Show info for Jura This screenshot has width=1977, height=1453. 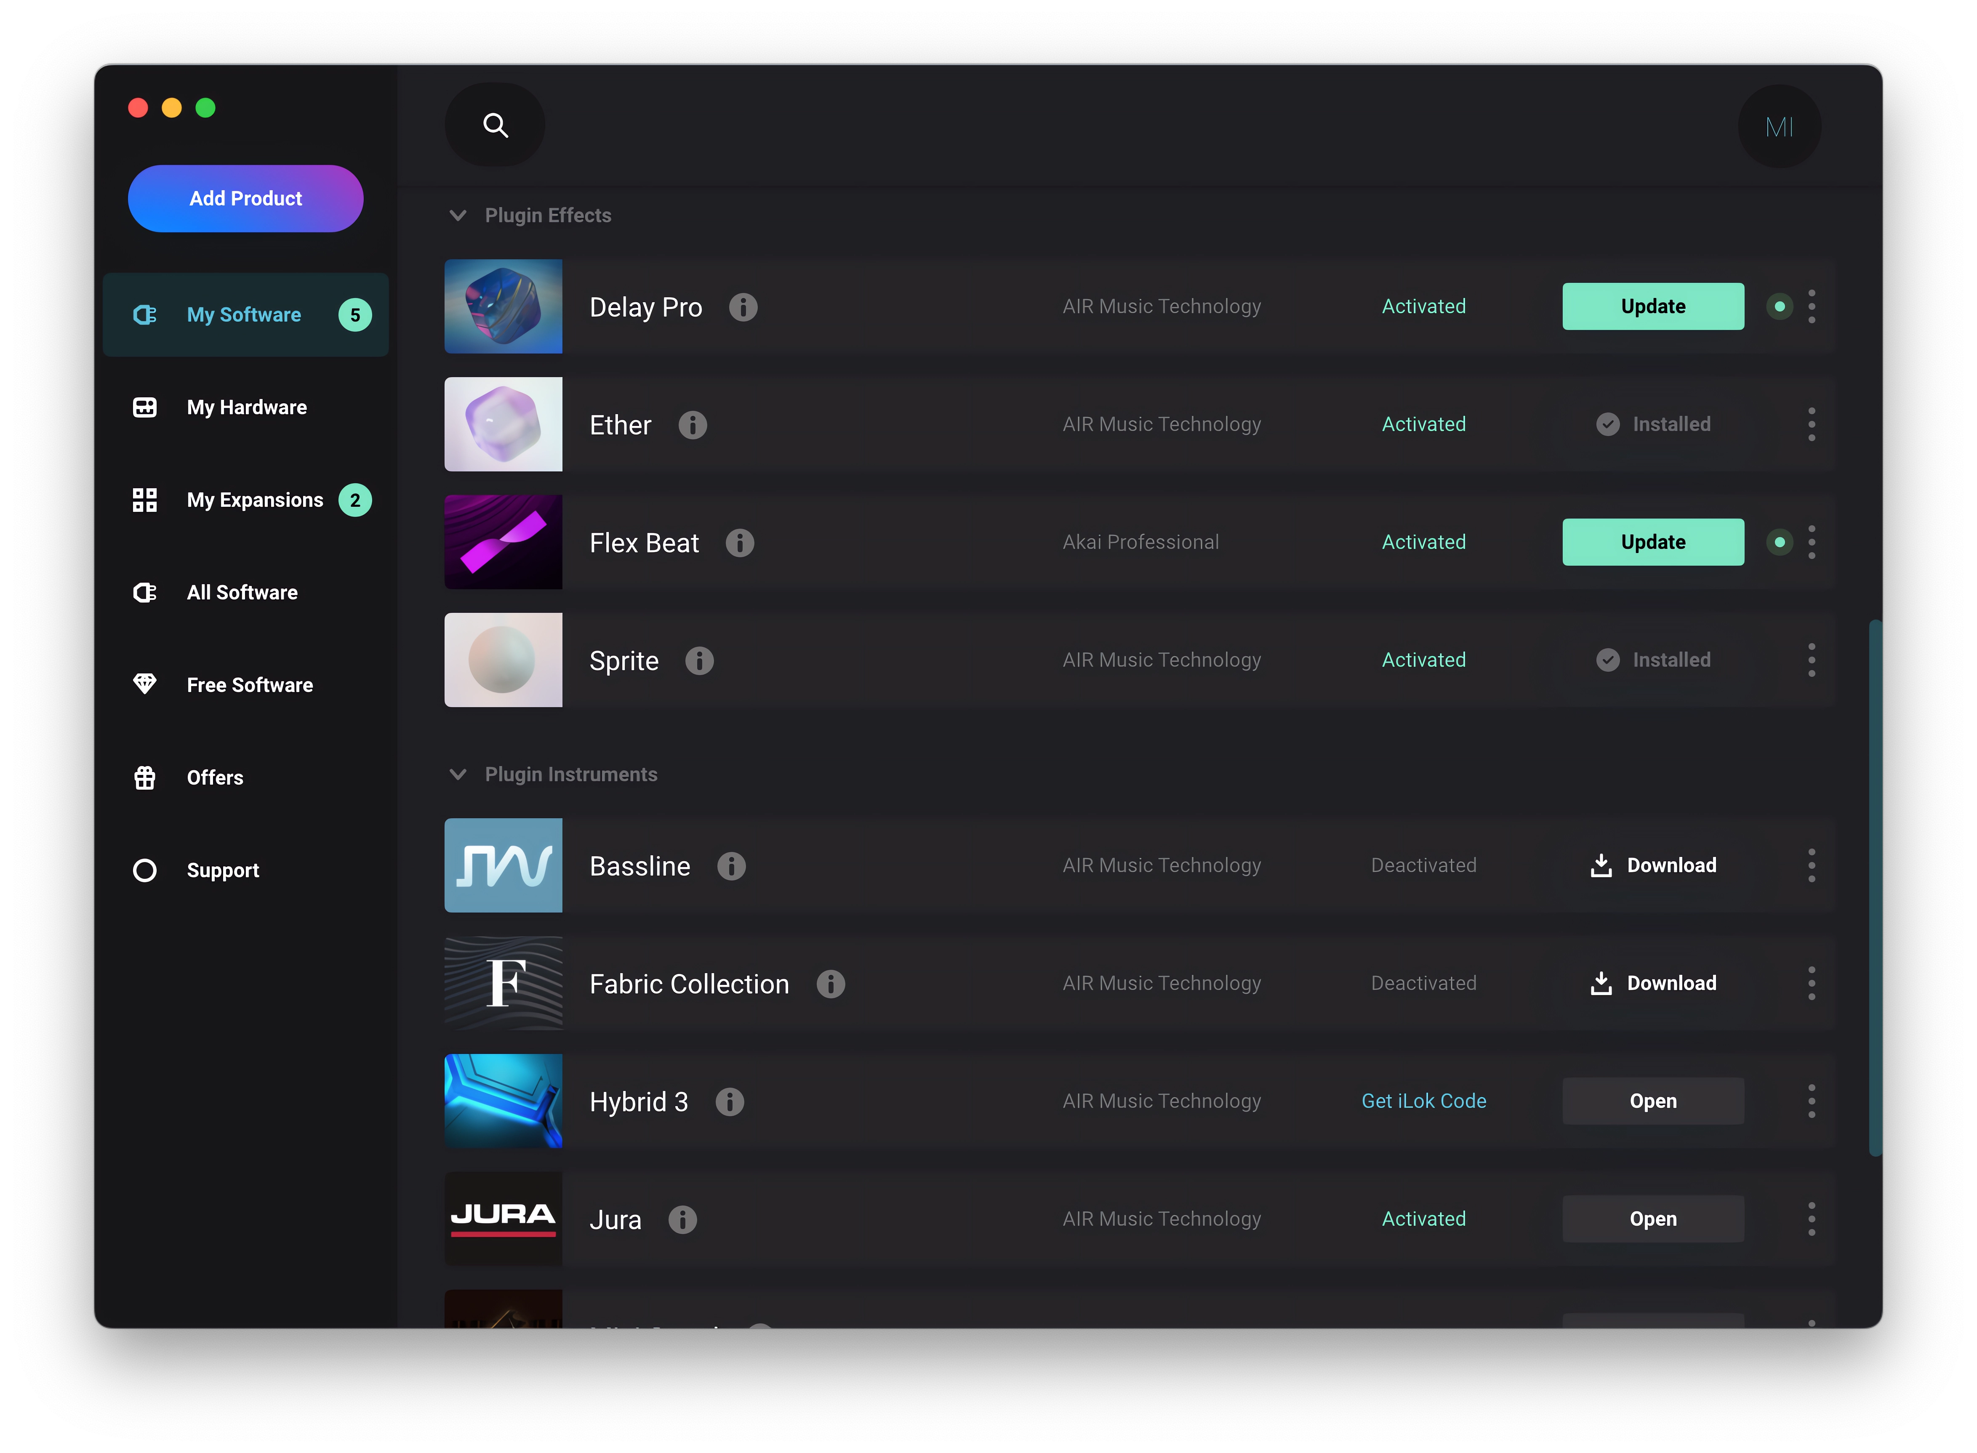coord(682,1220)
